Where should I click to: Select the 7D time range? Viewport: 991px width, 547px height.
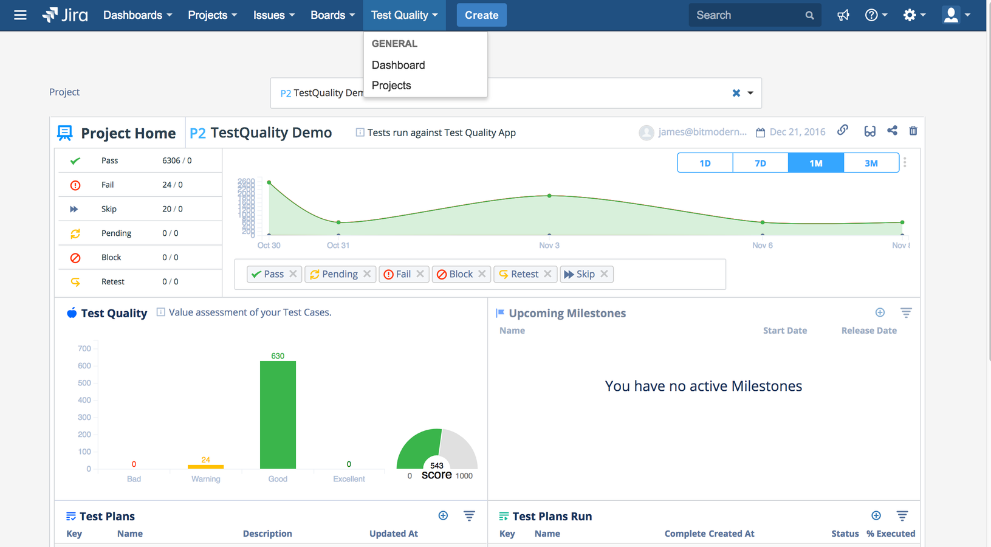(760, 163)
